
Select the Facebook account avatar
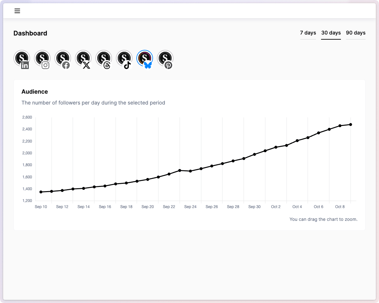pyautogui.click(x=63, y=59)
